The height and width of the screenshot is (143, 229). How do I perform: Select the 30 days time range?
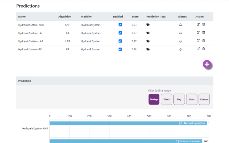pyautogui.click(x=154, y=99)
